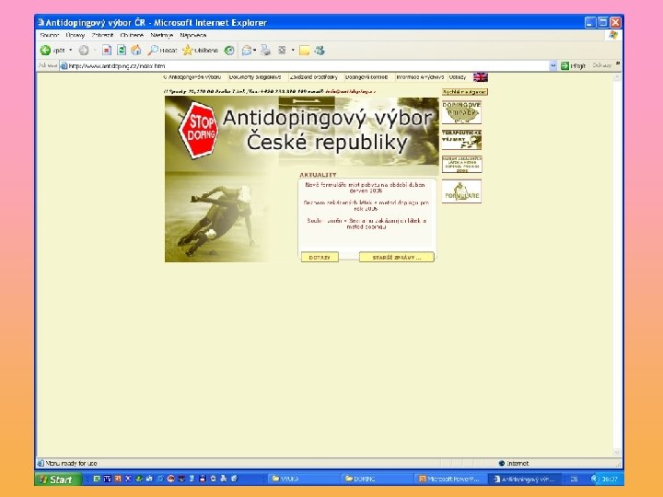663x497 pixels.
Task: Click the Windows logo throbber icon
Action: coord(613,35)
